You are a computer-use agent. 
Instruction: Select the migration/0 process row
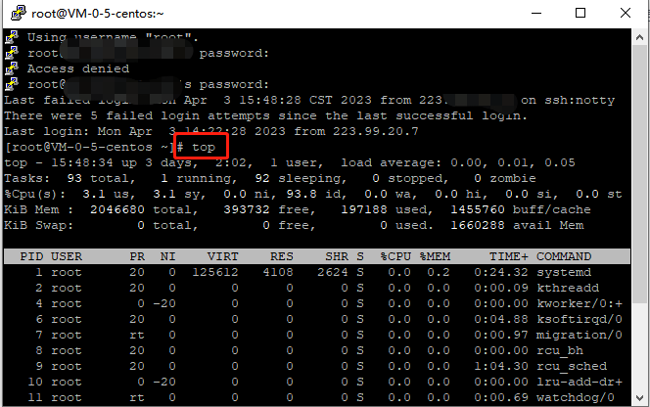(317, 335)
